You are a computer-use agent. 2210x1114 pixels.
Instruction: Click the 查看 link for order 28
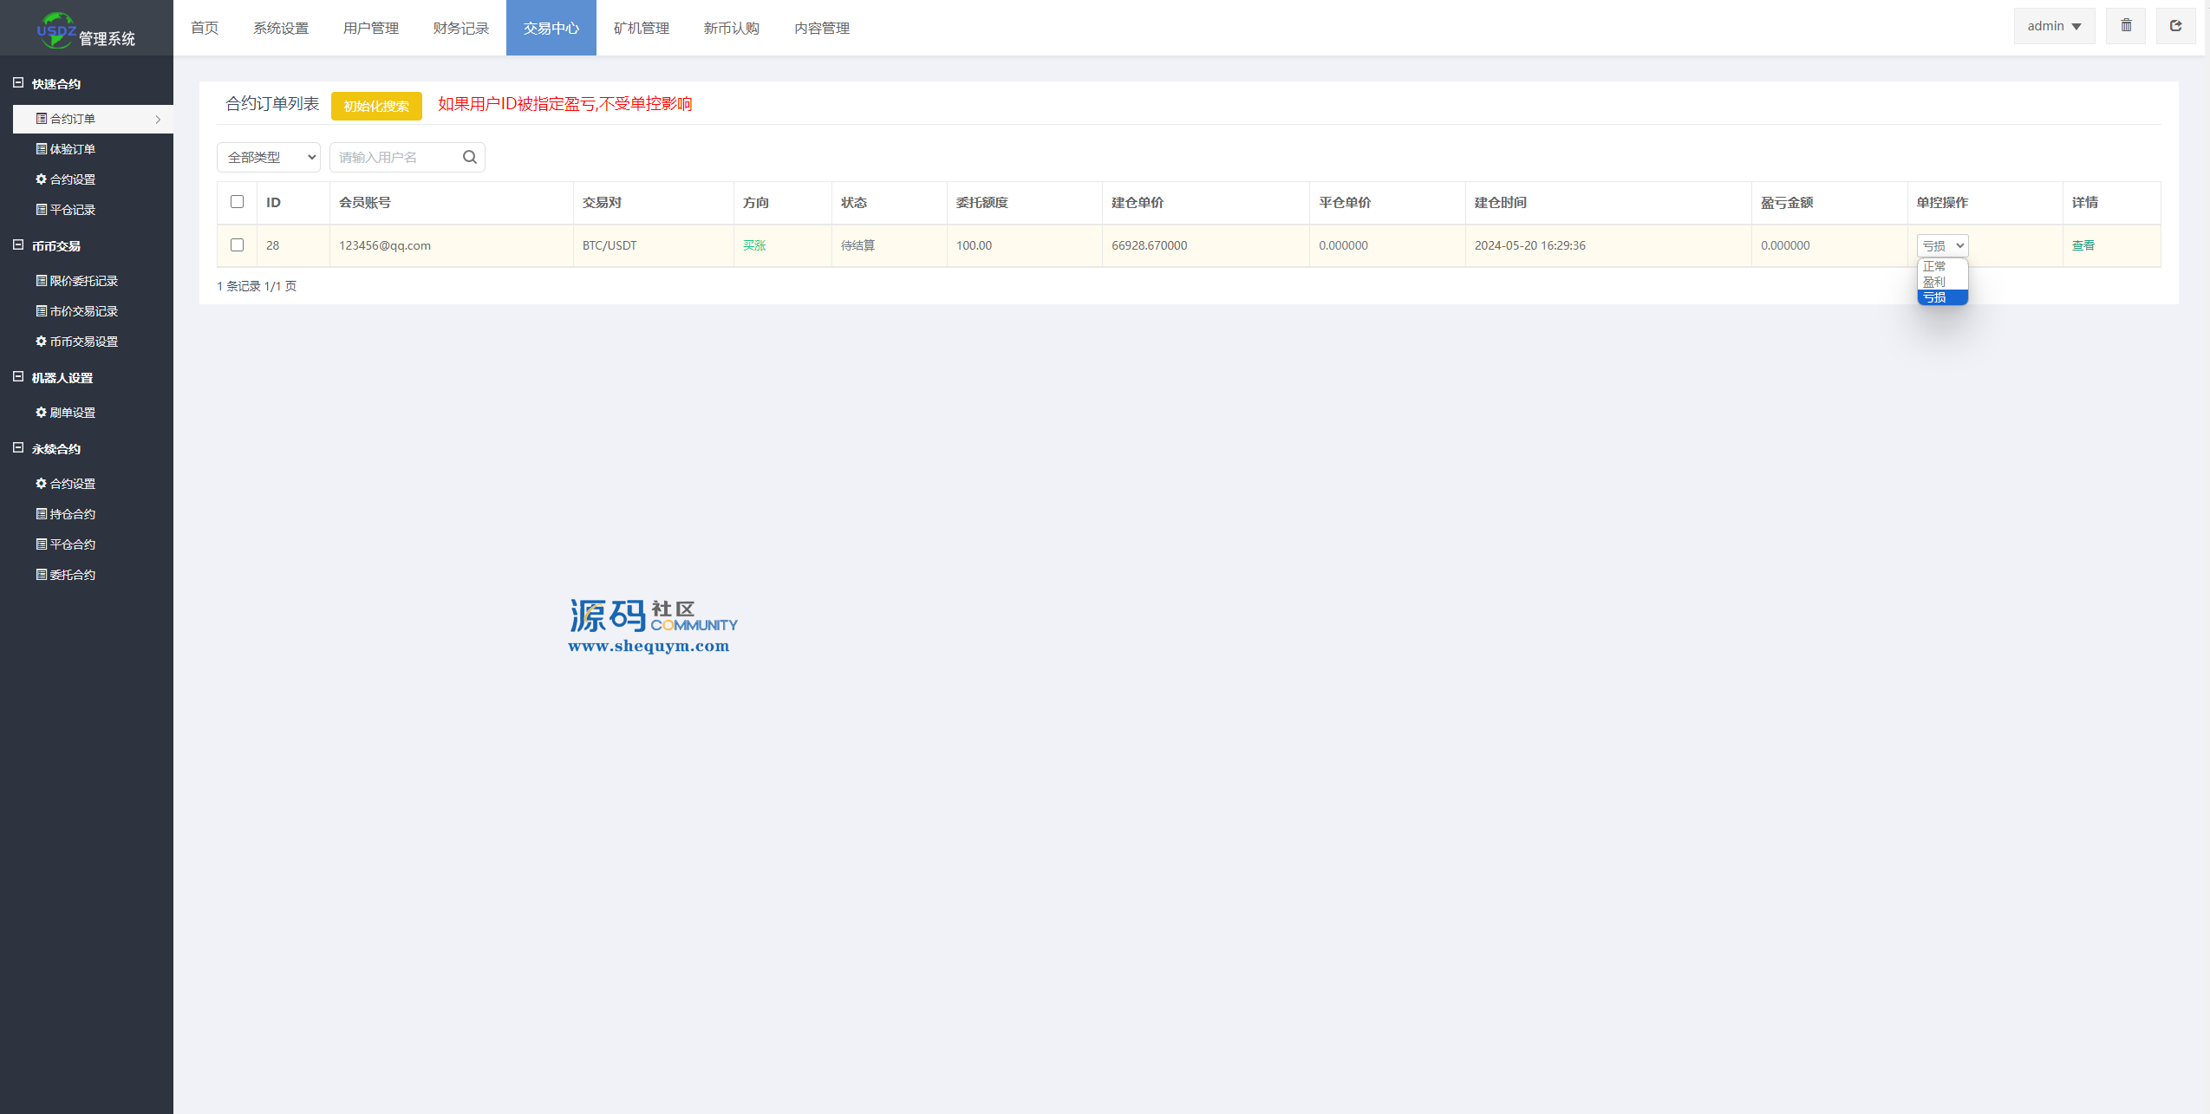coord(2083,245)
